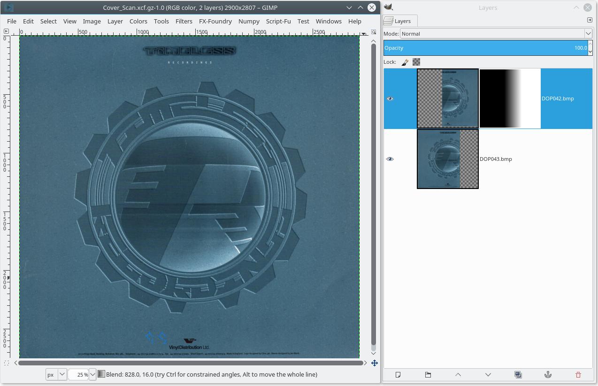The image size is (598, 386).
Task: Open the unit selector px dropdown
Action: coord(56,374)
